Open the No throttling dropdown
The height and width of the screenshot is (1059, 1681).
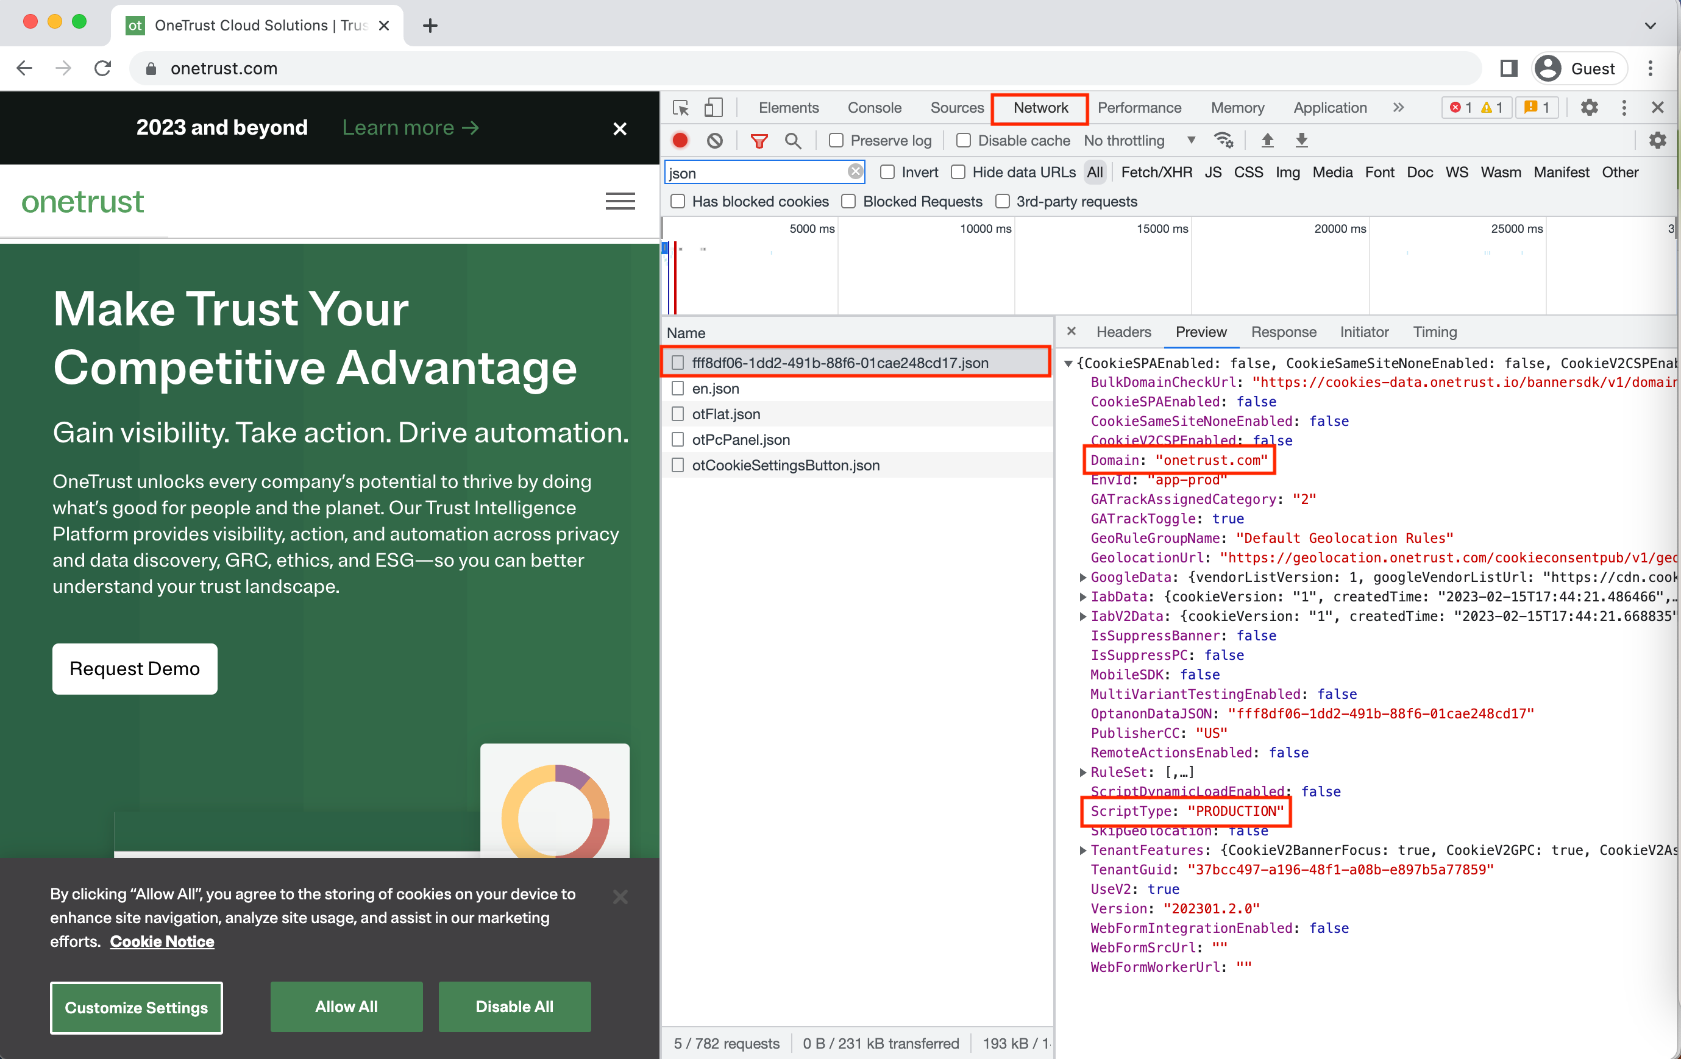tap(1139, 140)
